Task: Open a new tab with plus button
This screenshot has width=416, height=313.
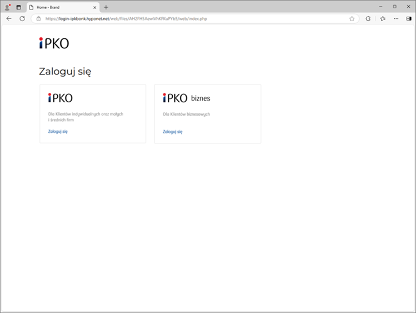Action: tap(106, 7)
